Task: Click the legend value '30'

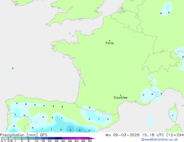Action: [63, 141]
